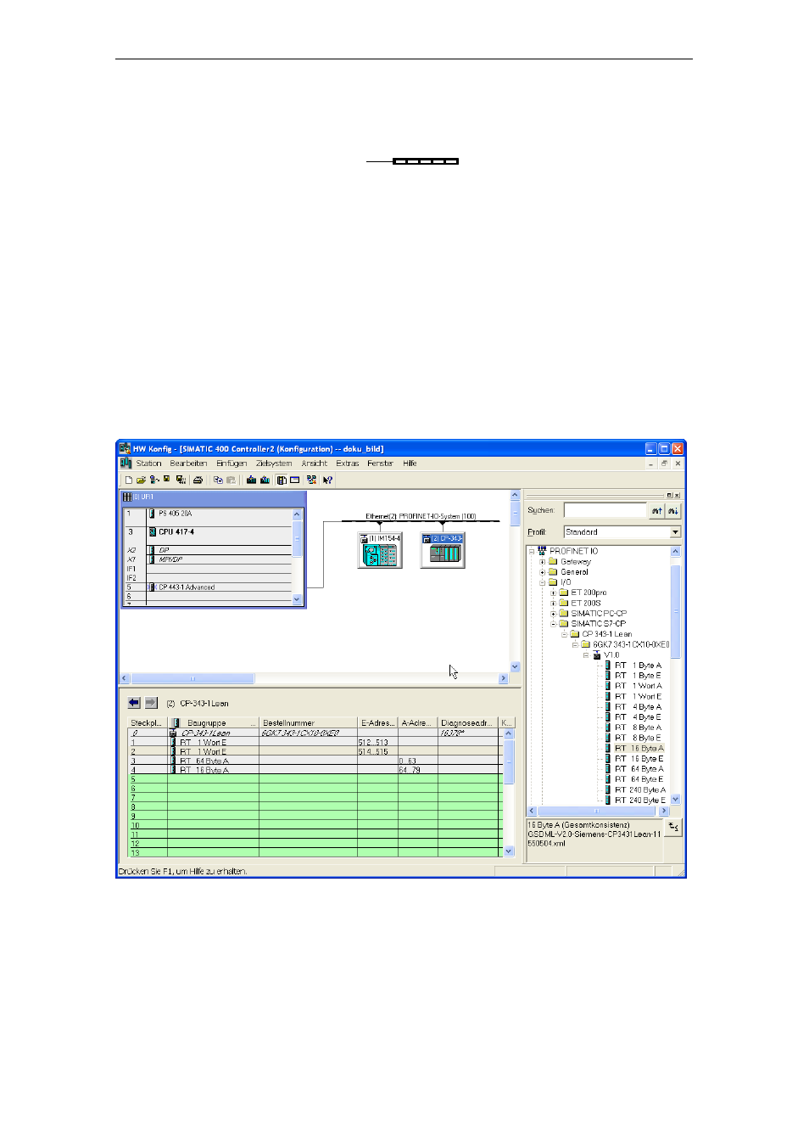The width and height of the screenshot is (809, 1146).
Task: Click the Gateway folder icon in catalog
Action: [553, 562]
